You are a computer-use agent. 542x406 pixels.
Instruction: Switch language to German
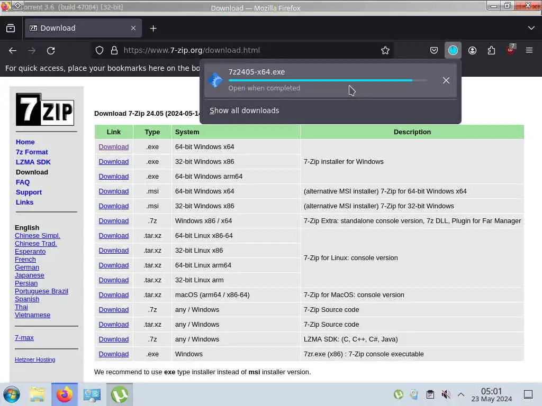point(27,267)
